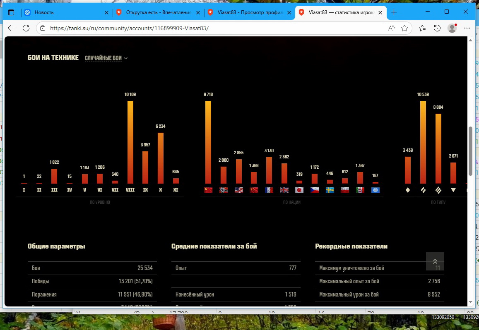Screen dimensions: 479x330
Task: Reload the current page
Action: 26,28
